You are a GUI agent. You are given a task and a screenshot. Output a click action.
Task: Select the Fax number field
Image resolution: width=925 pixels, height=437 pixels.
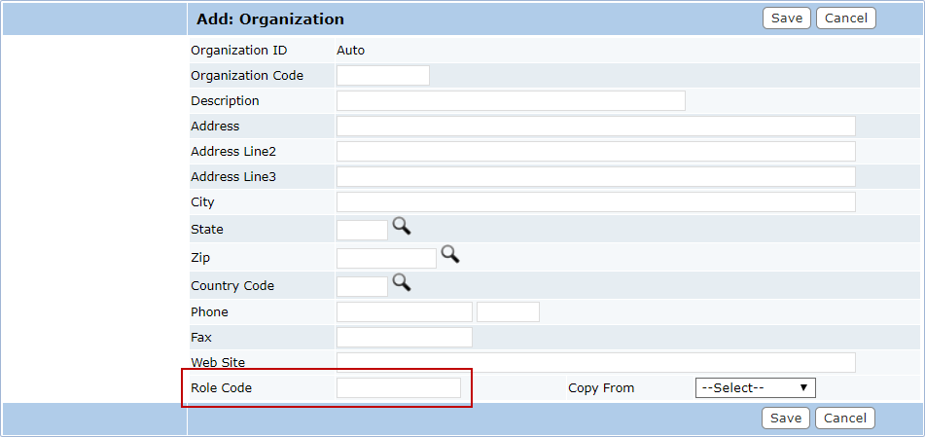tap(404, 337)
